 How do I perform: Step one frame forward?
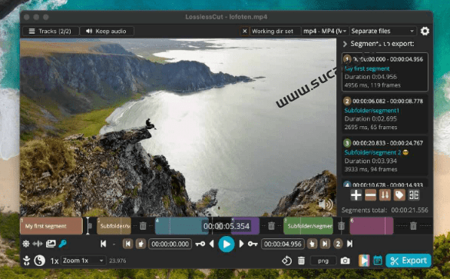tap(241, 244)
